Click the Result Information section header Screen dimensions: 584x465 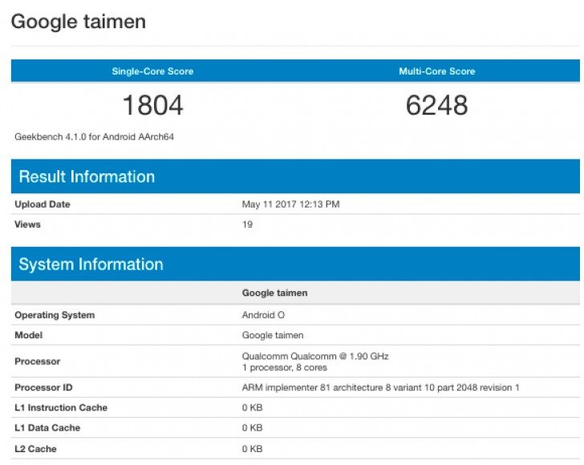tap(87, 177)
